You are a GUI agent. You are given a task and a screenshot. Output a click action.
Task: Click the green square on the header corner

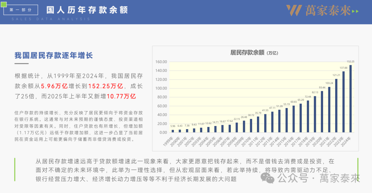[5, 4]
